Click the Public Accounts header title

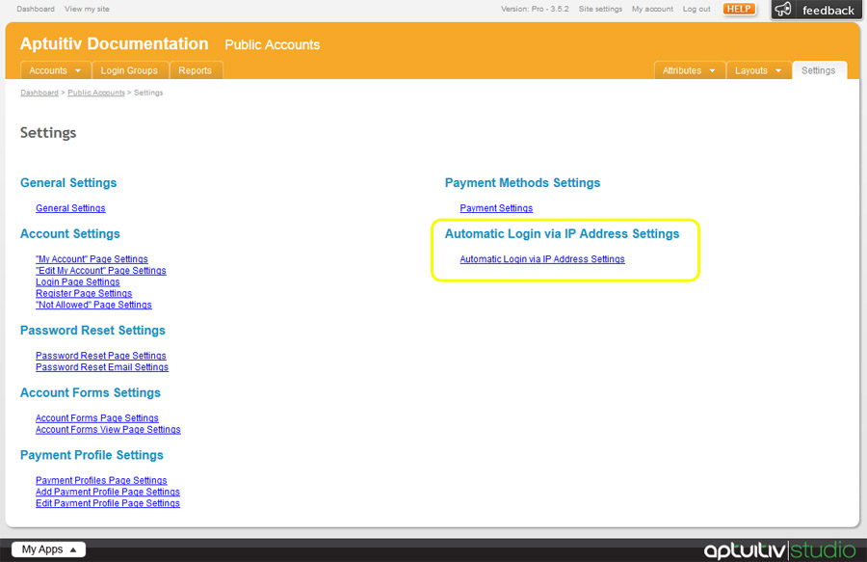tap(272, 44)
